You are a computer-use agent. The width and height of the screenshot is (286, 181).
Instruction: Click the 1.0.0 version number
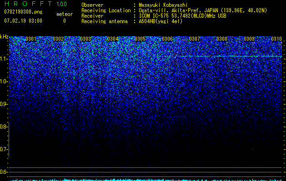point(61,4)
